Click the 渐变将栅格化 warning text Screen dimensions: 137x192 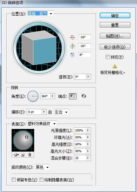(x=113, y=72)
